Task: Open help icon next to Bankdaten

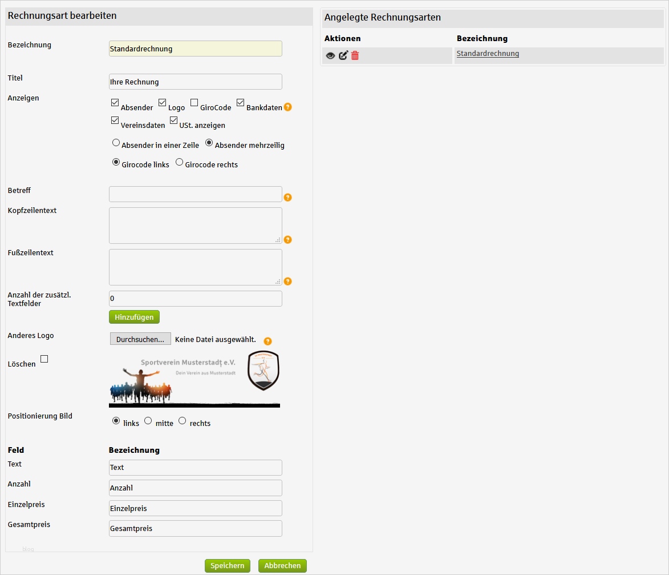Action: (x=288, y=107)
